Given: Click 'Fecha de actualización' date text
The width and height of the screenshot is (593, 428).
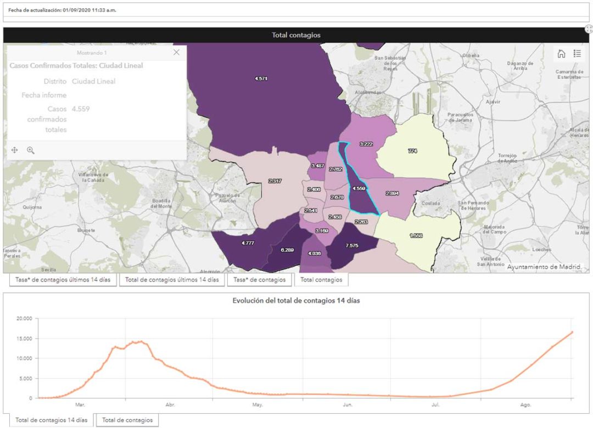Looking at the screenshot, I should click(63, 10).
